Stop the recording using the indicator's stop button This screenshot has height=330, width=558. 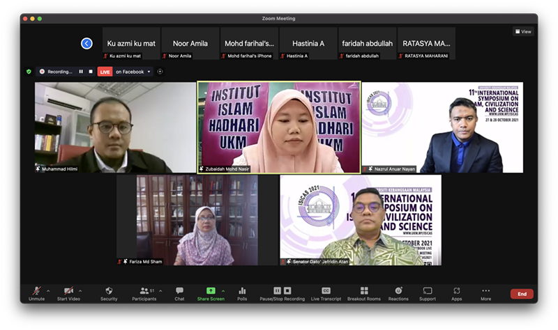click(x=91, y=71)
